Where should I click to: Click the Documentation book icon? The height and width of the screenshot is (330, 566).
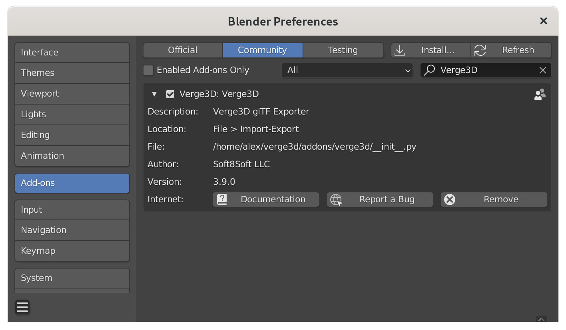pyautogui.click(x=222, y=200)
